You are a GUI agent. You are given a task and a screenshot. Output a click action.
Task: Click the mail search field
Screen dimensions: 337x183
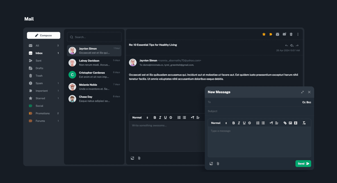94,37
